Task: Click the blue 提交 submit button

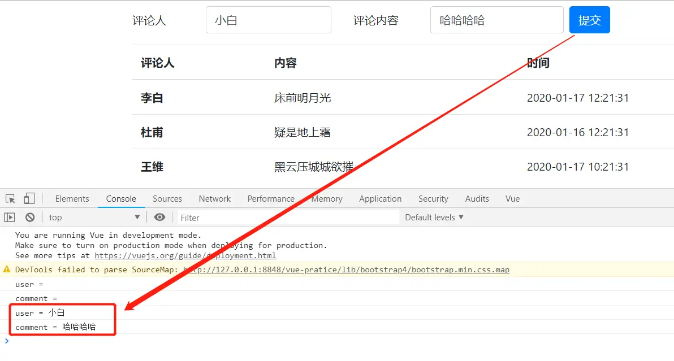Action: (589, 20)
